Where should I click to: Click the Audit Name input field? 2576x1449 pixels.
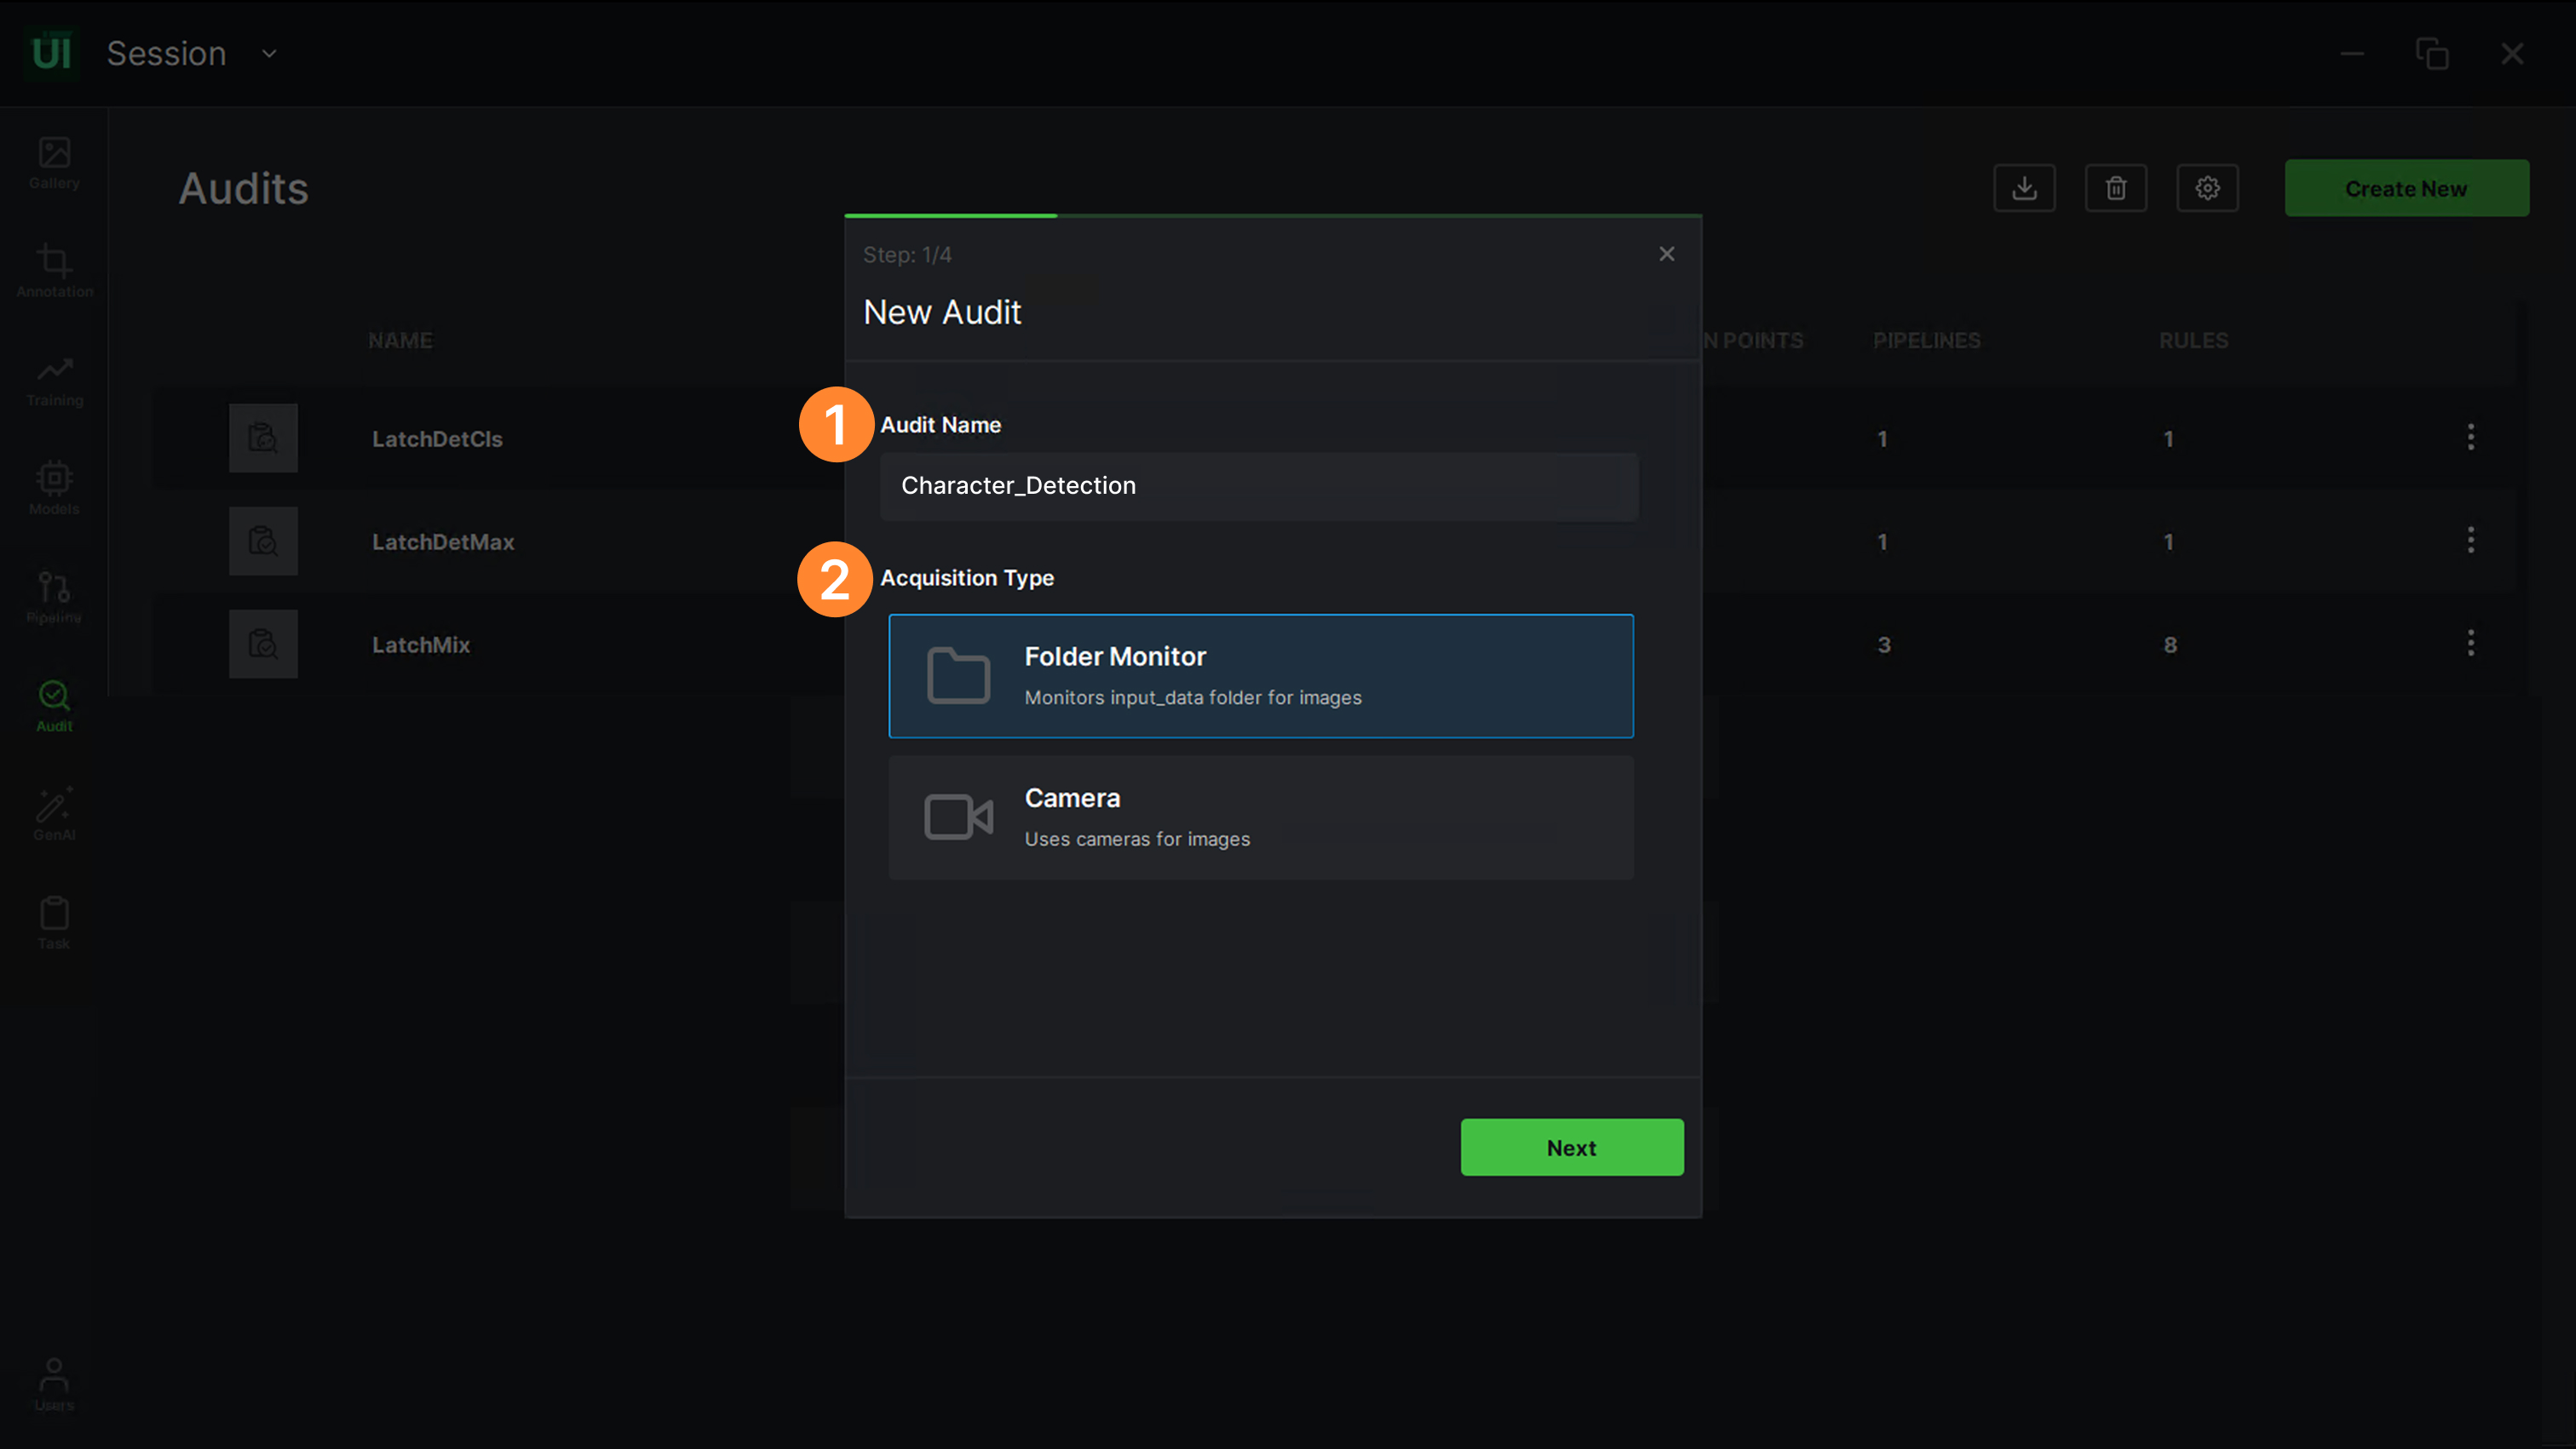[x=1259, y=487]
